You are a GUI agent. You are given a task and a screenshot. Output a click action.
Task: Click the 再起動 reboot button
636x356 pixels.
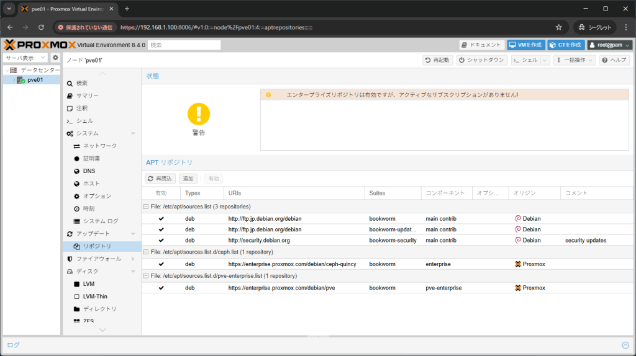pyautogui.click(x=438, y=60)
